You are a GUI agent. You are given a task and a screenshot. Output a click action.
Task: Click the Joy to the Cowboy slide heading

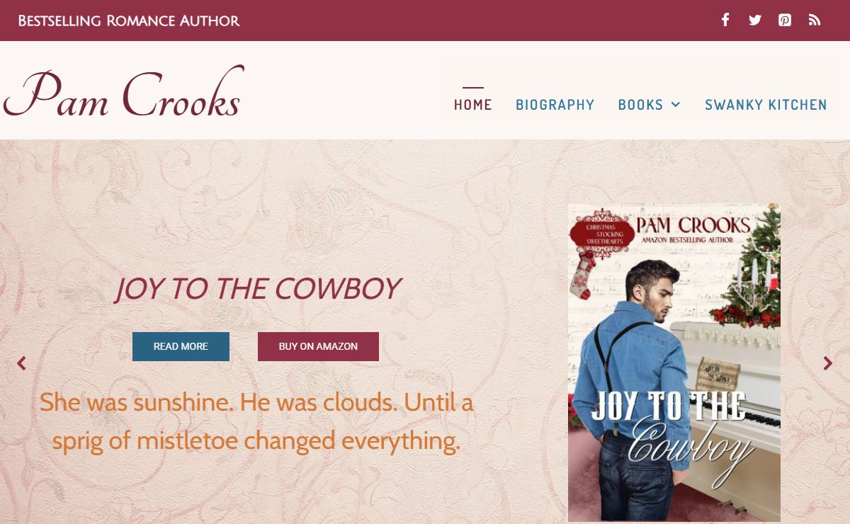[258, 289]
